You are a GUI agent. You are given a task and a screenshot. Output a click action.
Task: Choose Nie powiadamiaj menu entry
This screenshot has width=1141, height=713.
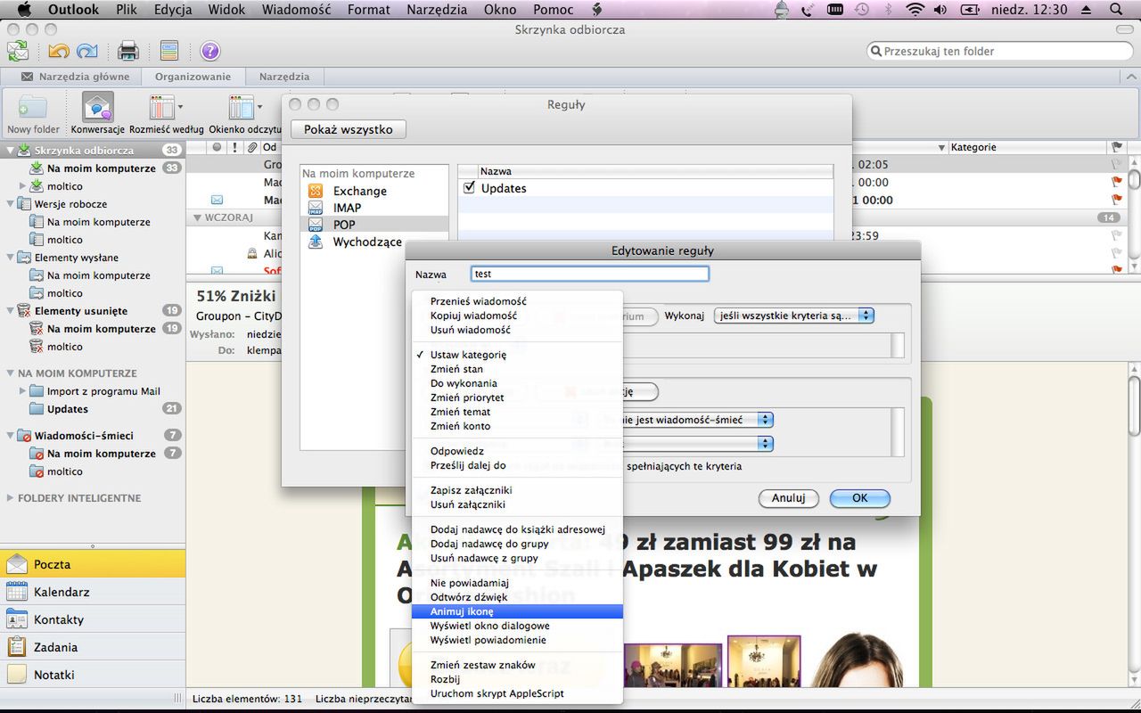[517, 583]
